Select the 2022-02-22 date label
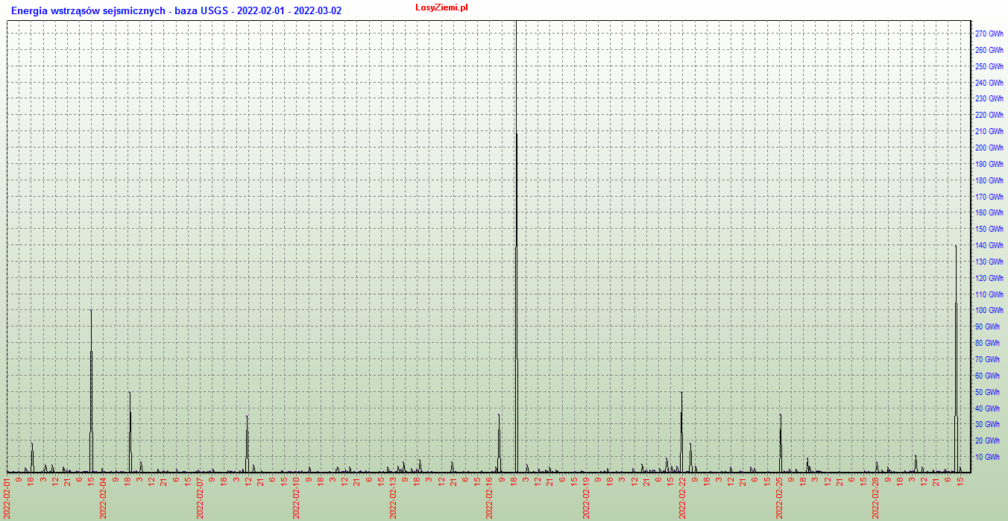Image resolution: width=1008 pixels, height=521 pixels. click(683, 498)
